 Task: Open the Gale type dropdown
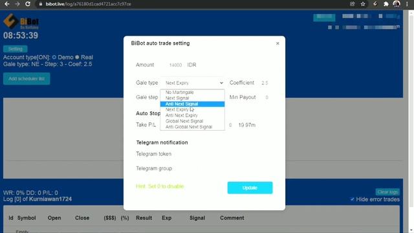(x=193, y=83)
